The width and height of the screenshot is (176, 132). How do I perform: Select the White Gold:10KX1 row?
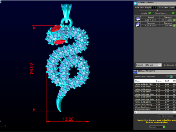(155, 87)
